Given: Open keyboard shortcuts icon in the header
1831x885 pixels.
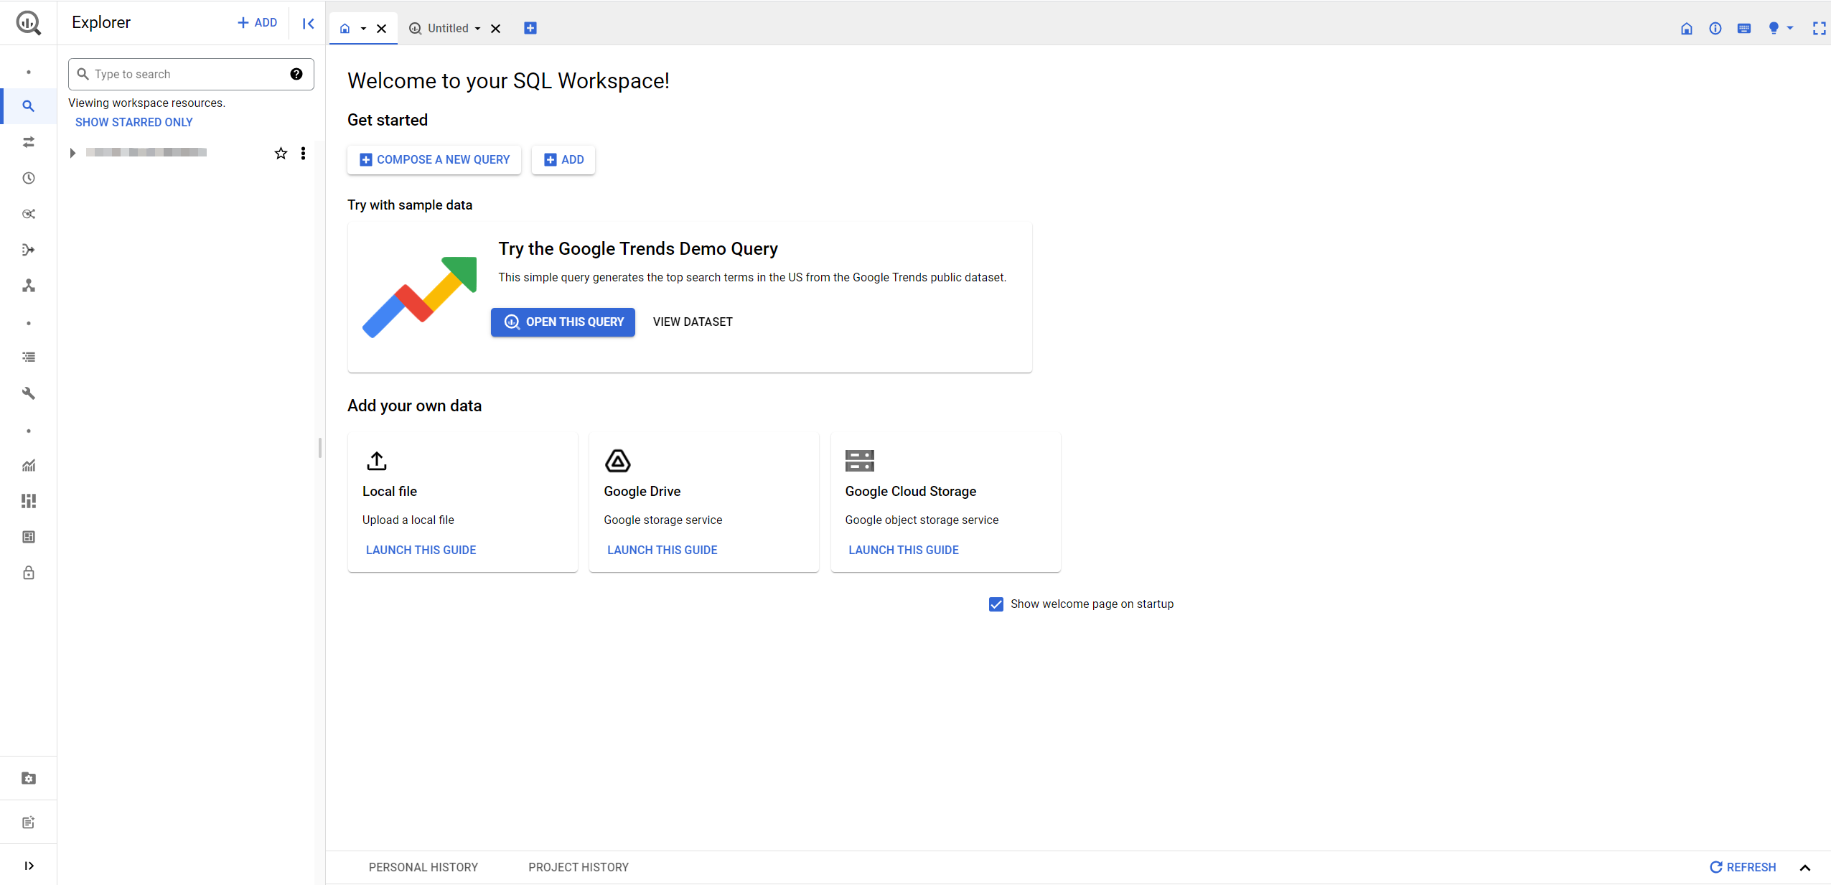Looking at the screenshot, I should pos(1744,28).
